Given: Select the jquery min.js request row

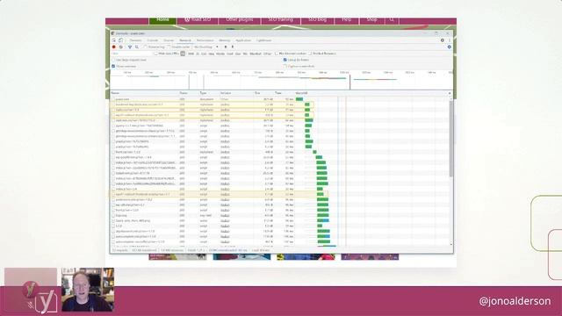Looking at the screenshot, I should coord(279,126).
